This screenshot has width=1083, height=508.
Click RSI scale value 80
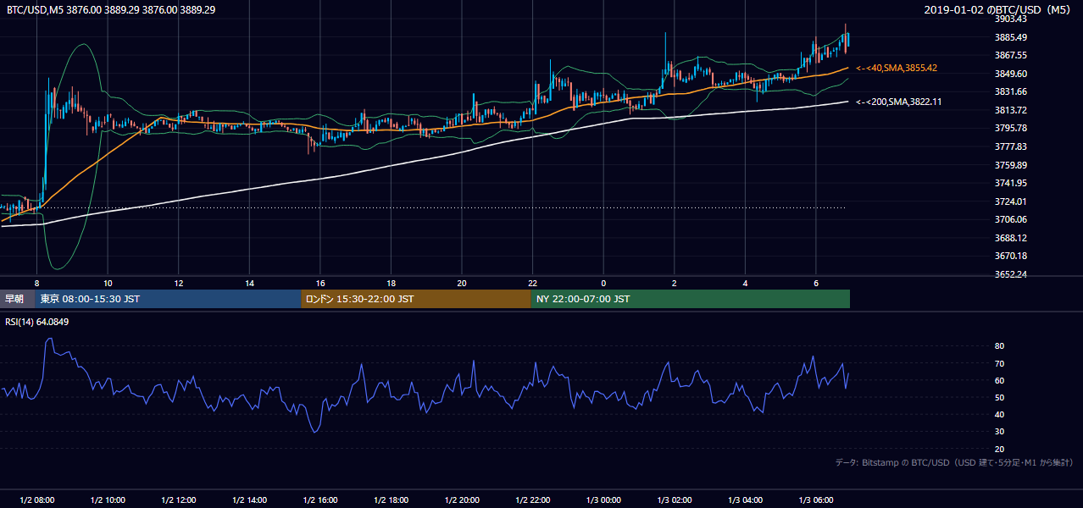point(1000,346)
